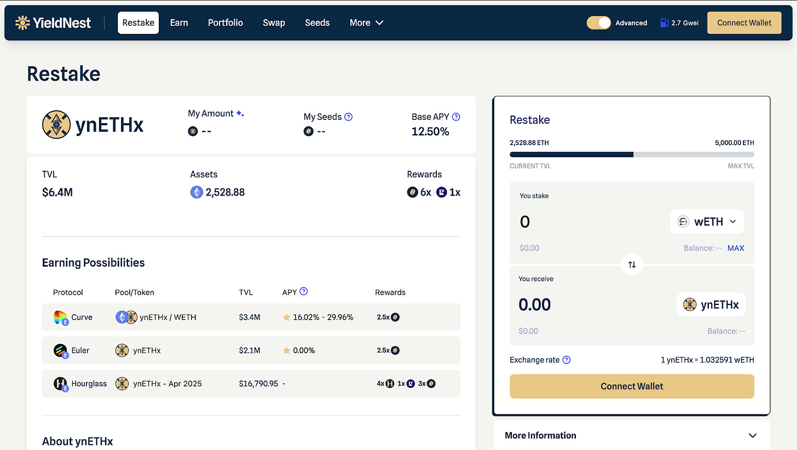797x450 pixels.
Task: Expand the More menu in navbar
Action: 366,23
